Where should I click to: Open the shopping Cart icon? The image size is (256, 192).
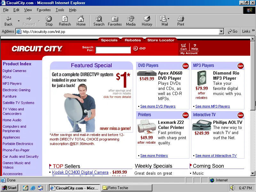click(x=183, y=47)
